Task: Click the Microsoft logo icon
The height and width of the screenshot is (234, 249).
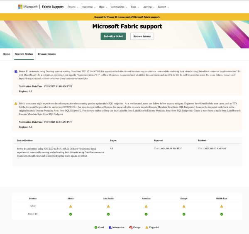Action: click(20, 7)
